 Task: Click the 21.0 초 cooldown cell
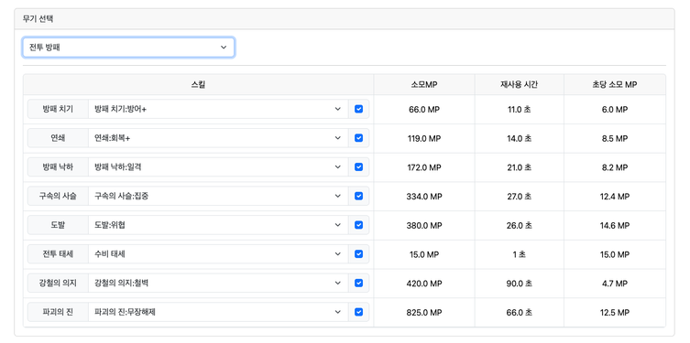pos(520,167)
